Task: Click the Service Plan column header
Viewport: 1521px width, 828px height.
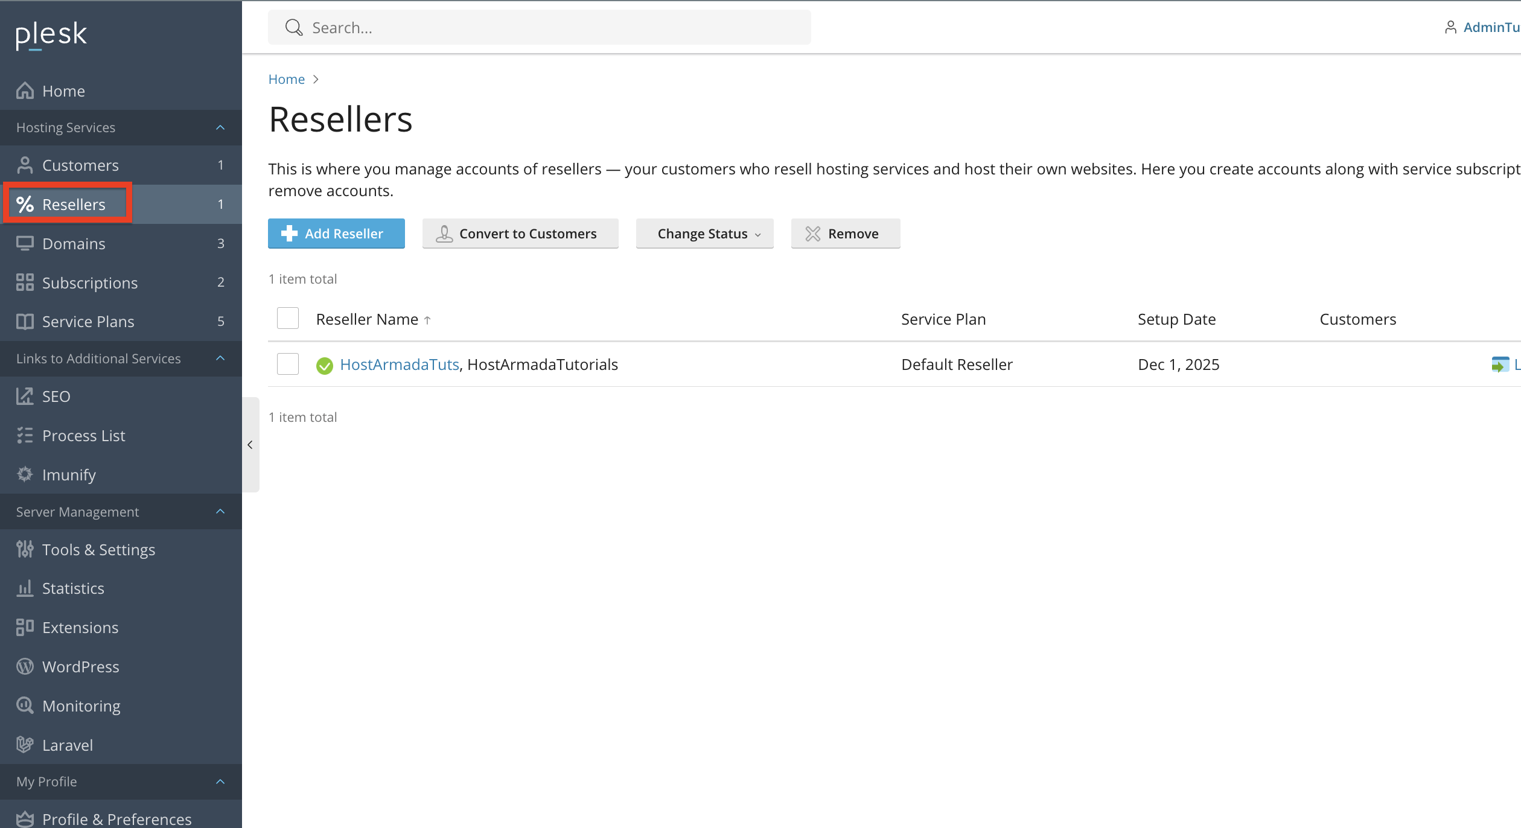Action: (x=943, y=319)
